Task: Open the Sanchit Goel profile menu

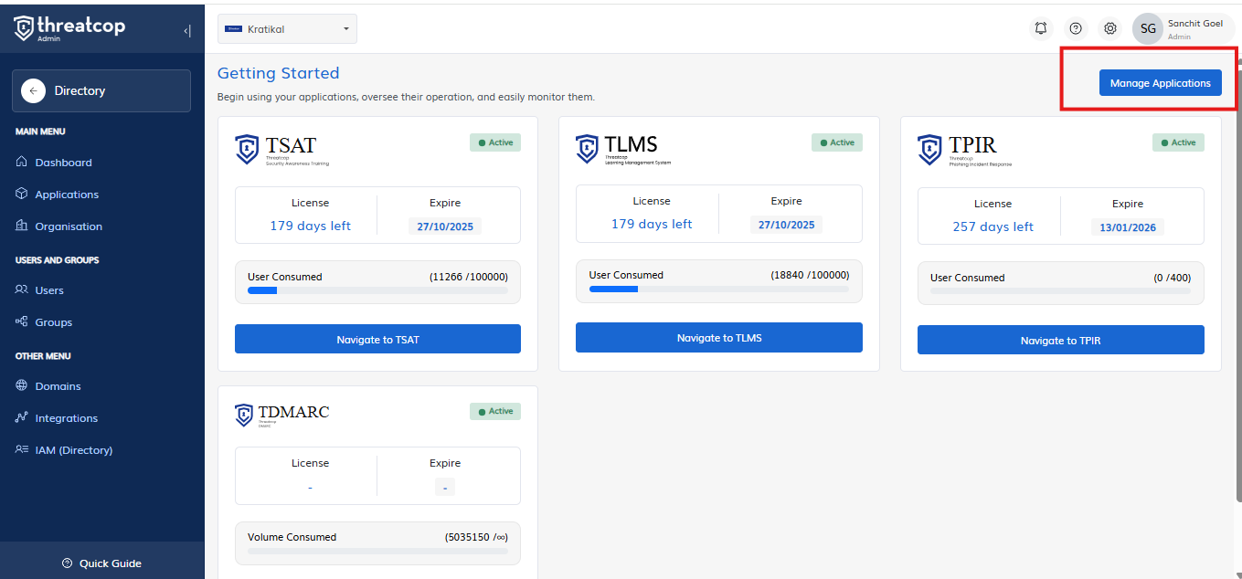Action: point(1194,28)
